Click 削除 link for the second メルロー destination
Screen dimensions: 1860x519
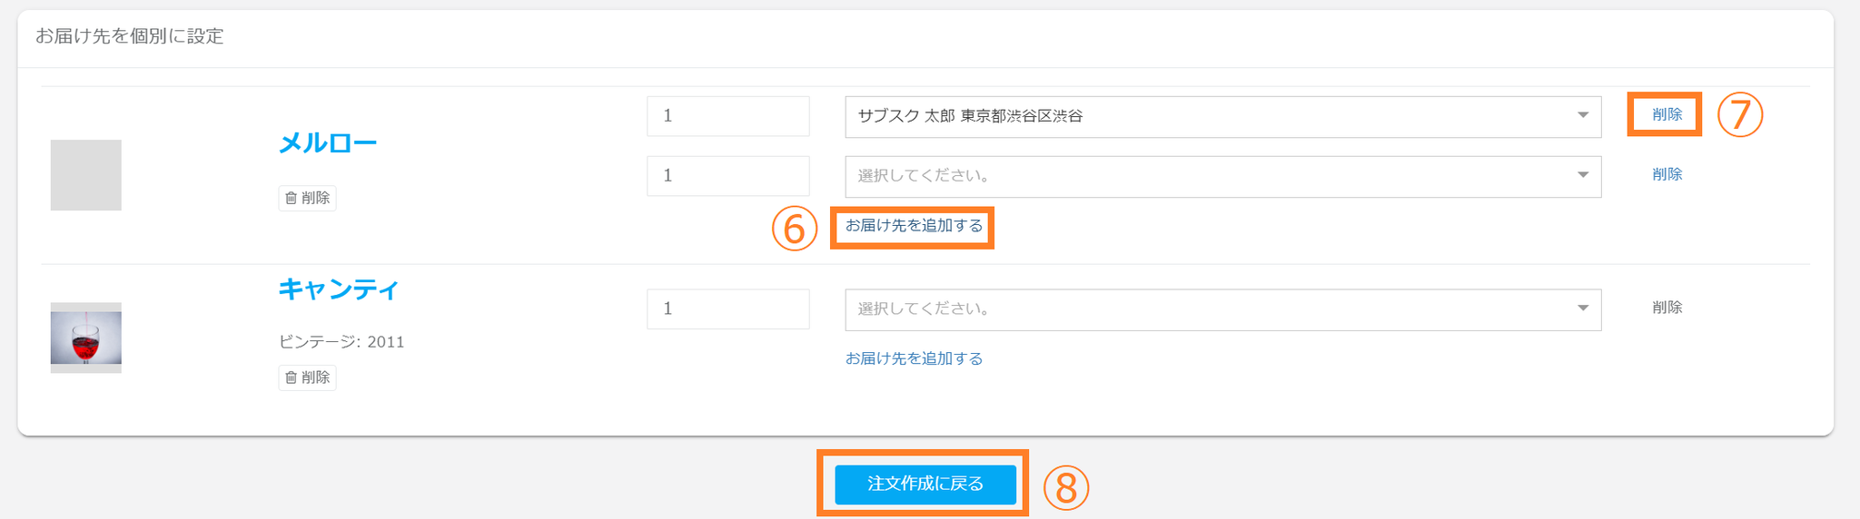pyautogui.click(x=1667, y=174)
